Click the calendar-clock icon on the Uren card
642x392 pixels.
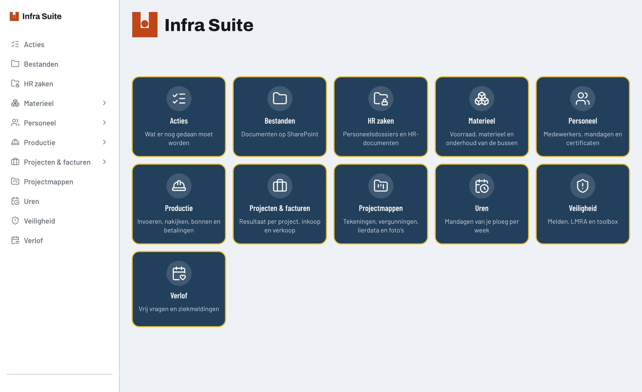coord(482,186)
